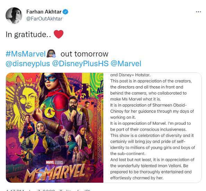Open the @FarOutAkhtar handle

coord(44,19)
